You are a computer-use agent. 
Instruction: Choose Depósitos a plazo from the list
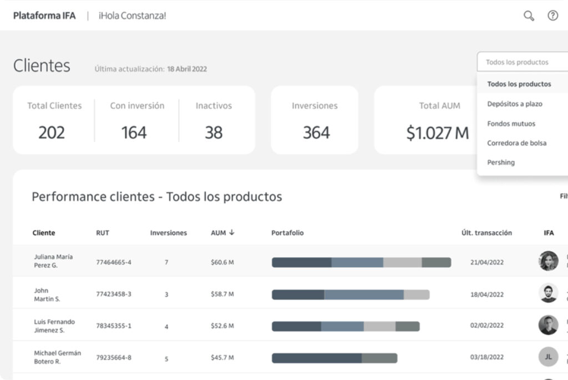coord(515,104)
